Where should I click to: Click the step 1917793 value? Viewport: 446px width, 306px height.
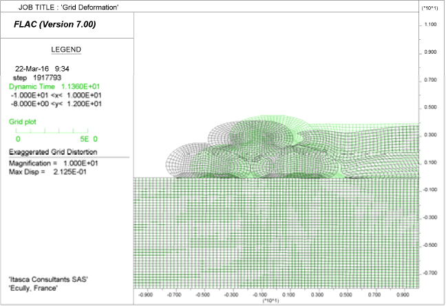[x=47, y=78]
